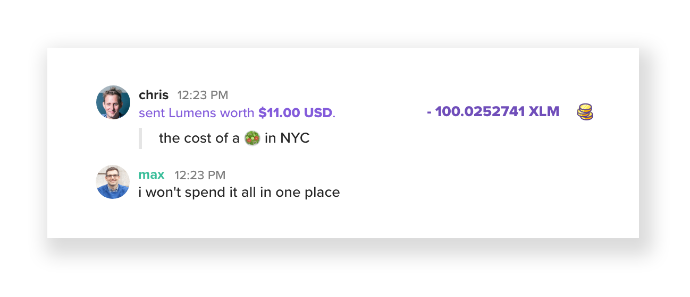Open the profile from the chris username
Screen dimensions: 690x297
pyautogui.click(x=154, y=95)
